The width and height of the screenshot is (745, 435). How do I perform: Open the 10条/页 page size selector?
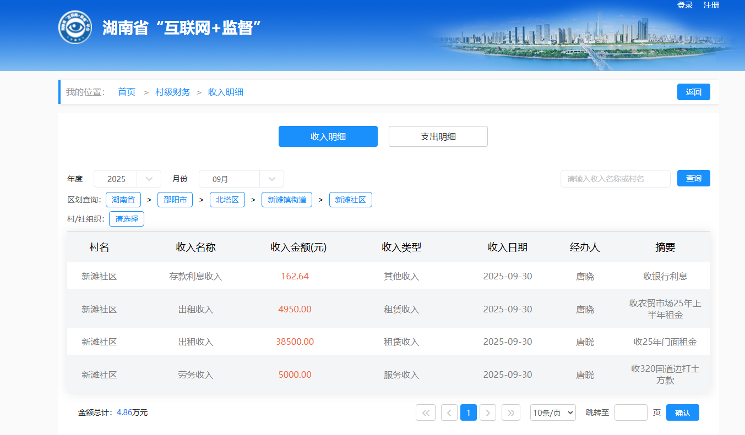click(553, 412)
